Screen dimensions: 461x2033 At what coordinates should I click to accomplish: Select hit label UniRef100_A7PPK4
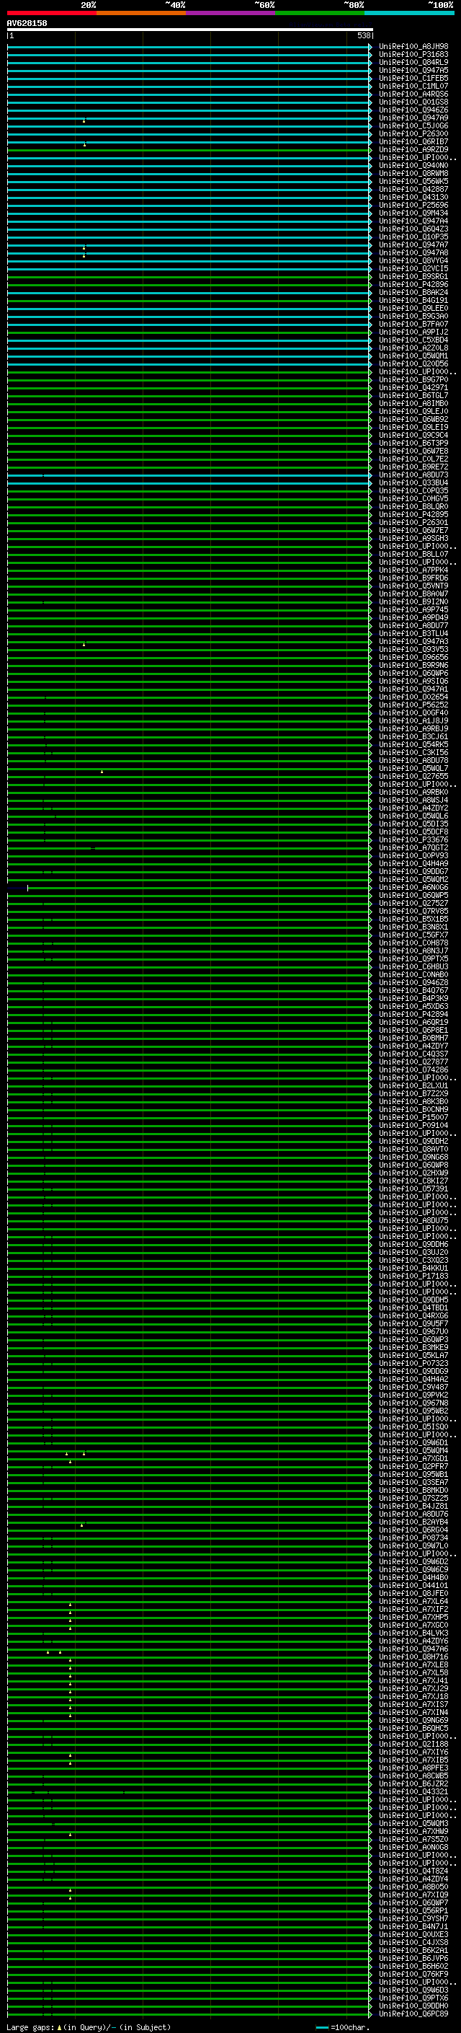pyautogui.click(x=413, y=570)
